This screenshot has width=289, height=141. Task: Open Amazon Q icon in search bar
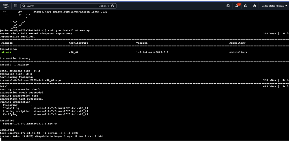tap(113, 6)
